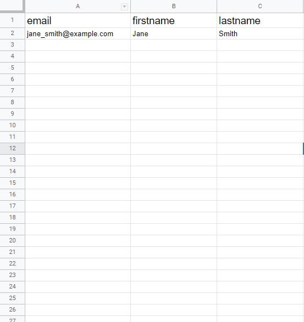The height and width of the screenshot is (322, 304).
Task: Select the Smith cell
Action: pyautogui.click(x=260, y=33)
